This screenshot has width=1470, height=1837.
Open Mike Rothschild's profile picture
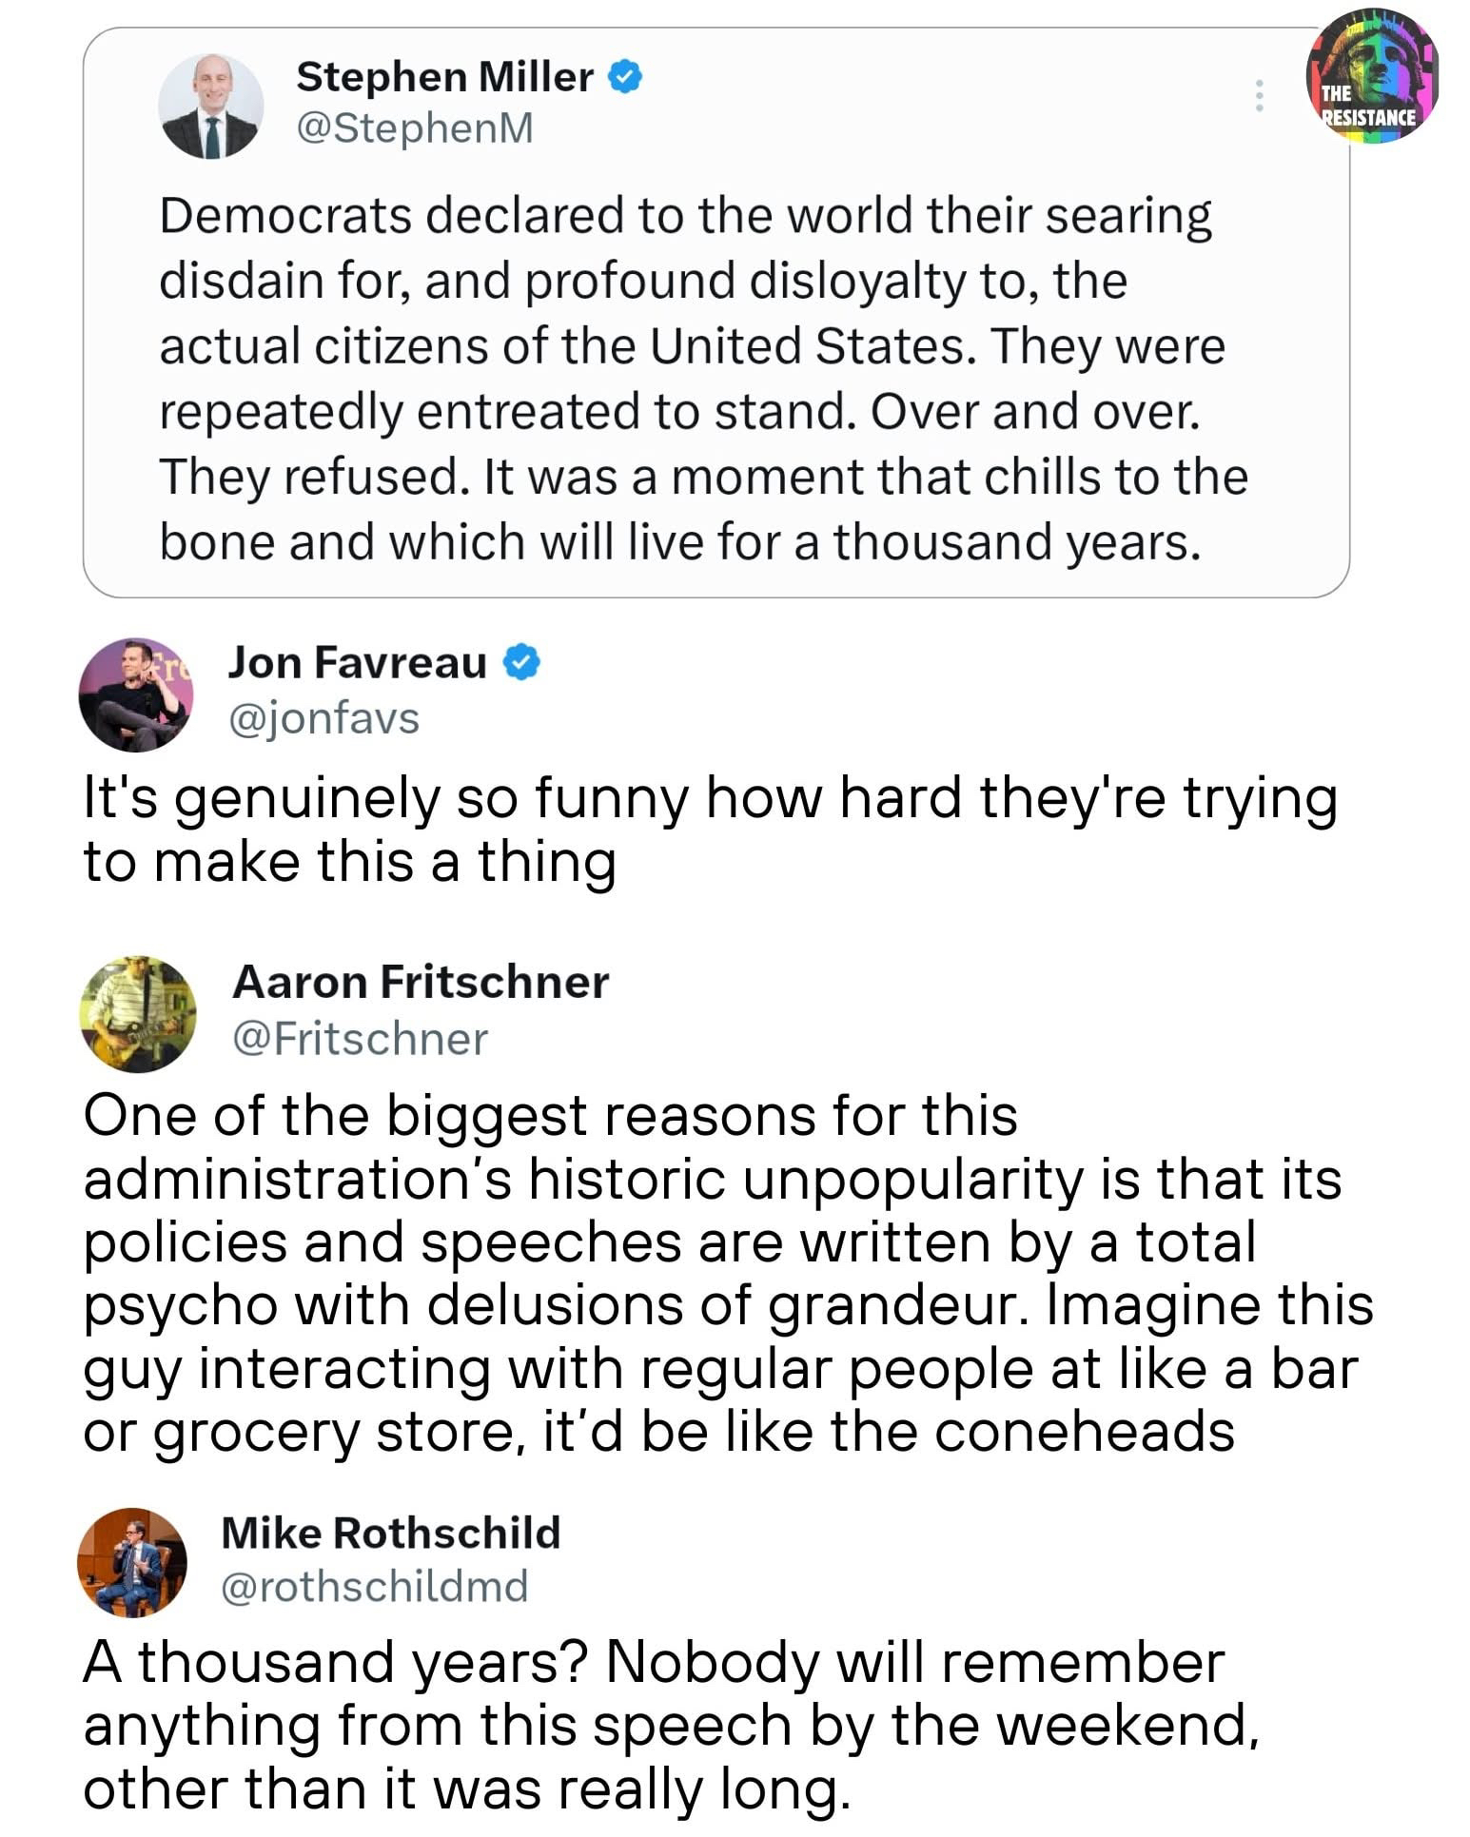point(132,1562)
